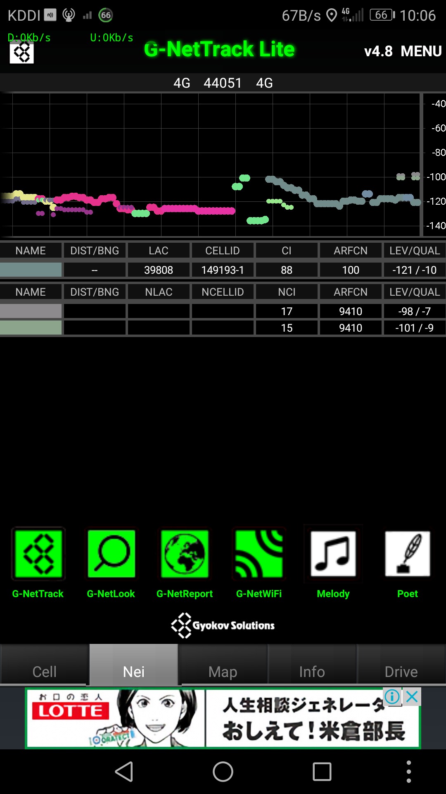Screen dimensions: 446x794
Task: Tap the G-NetTrack logo in header
Action: click(x=21, y=53)
